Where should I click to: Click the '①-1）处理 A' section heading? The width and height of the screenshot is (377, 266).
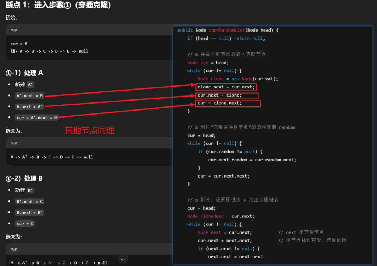24,73
